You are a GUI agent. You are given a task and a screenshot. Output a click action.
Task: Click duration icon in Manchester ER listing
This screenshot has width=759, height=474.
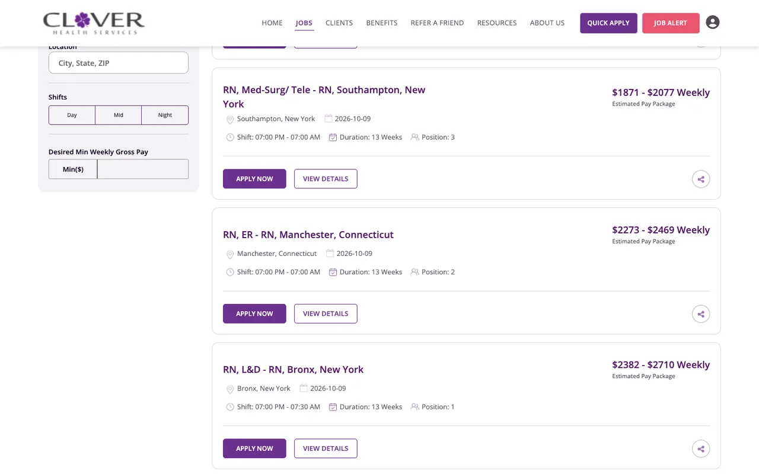point(333,273)
